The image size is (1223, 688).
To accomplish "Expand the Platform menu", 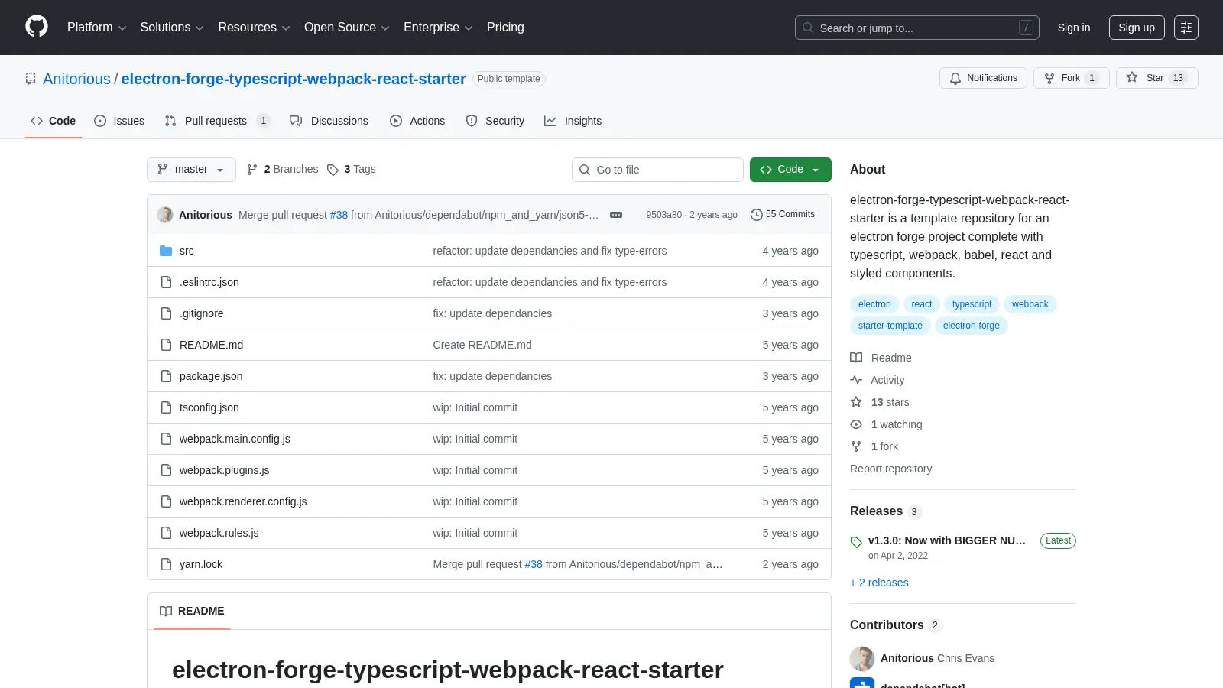I will point(96,28).
